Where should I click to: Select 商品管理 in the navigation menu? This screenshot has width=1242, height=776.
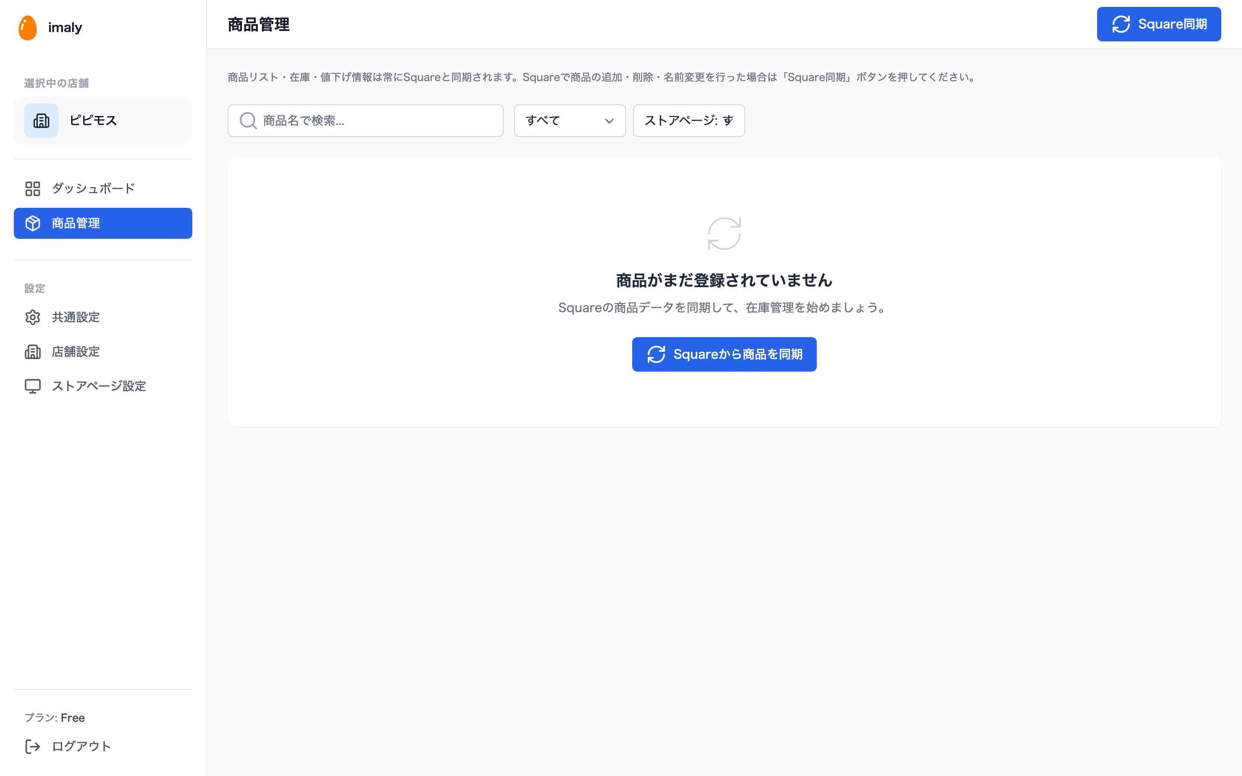[75, 223]
